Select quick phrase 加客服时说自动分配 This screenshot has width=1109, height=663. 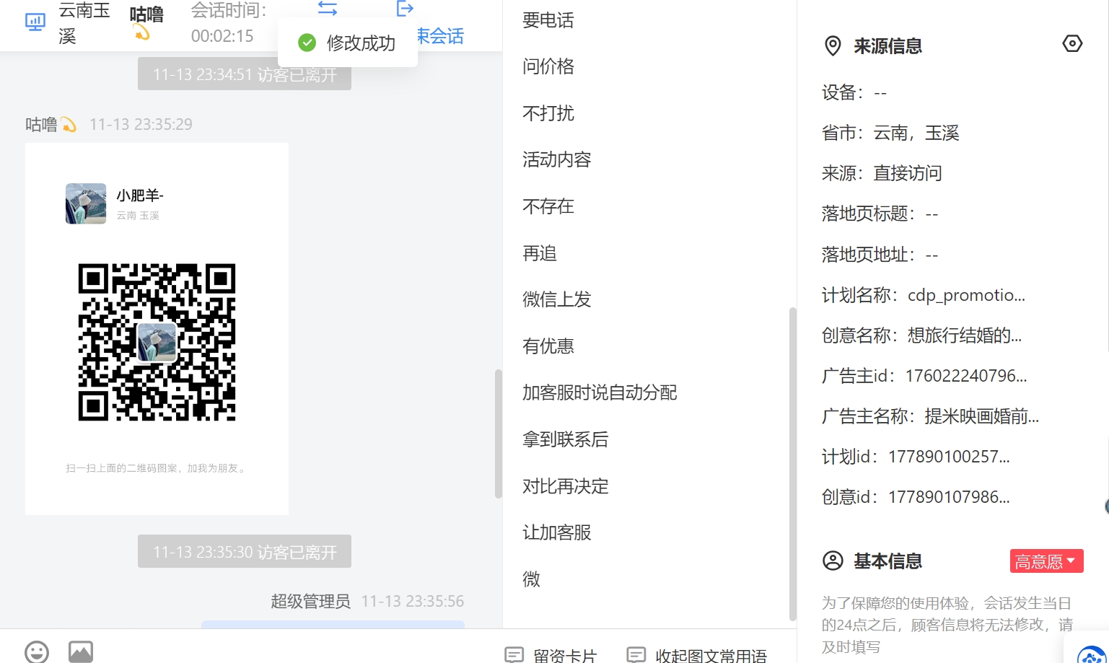[600, 392]
